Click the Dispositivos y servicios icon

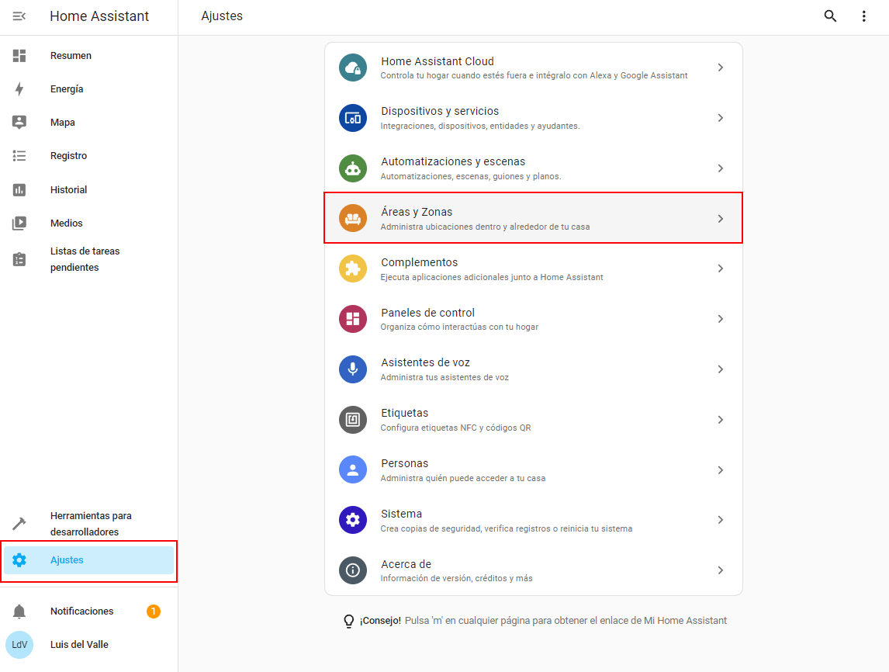pyautogui.click(x=353, y=118)
